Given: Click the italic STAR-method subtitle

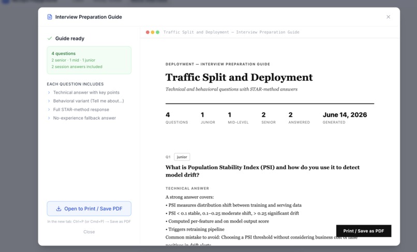Looking at the screenshot, I should pos(231,89).
